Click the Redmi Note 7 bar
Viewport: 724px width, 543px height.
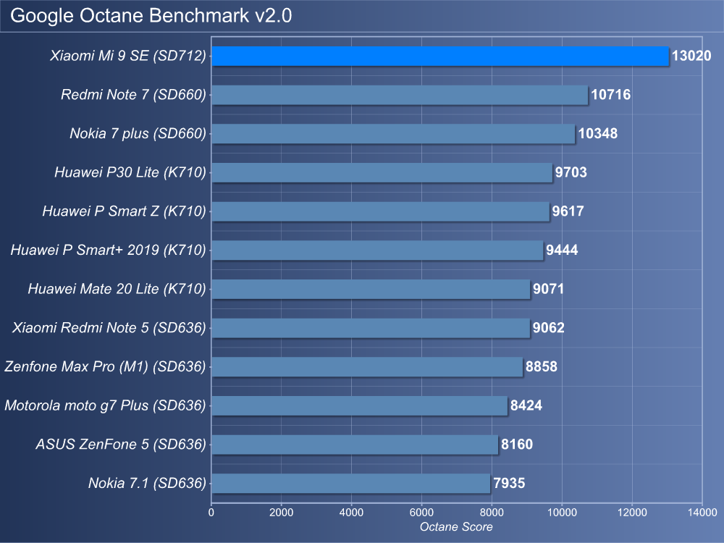click(x=400, y=95)
